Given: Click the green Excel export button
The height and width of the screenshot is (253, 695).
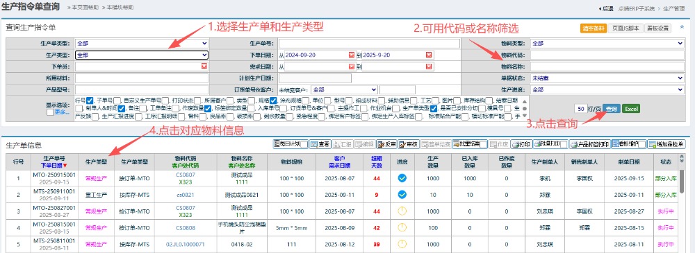Looking at the screenshot, I should click(631, 109).
